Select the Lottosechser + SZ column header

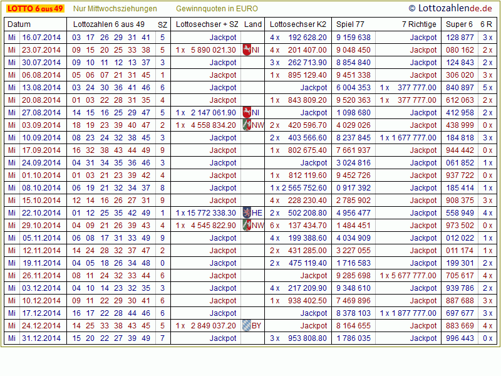coord(207,24)
